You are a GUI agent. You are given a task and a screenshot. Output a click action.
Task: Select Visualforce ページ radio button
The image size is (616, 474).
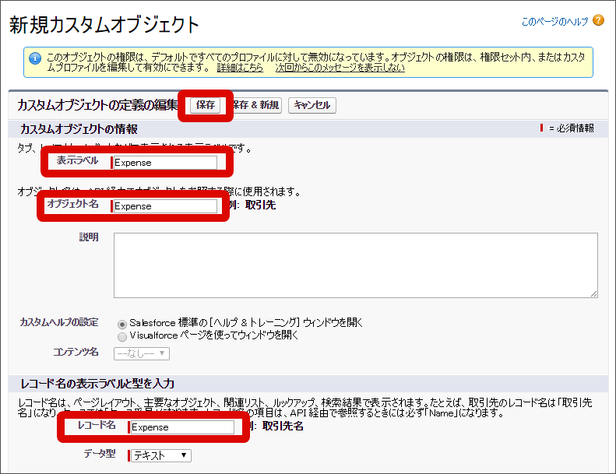[122, 337]
